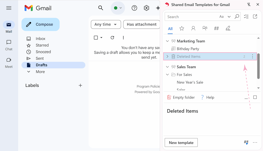Toggle the Has attachment filter chip
This screenshot has width=263, height=151.
pyautogui.click(x=142, y=24)
